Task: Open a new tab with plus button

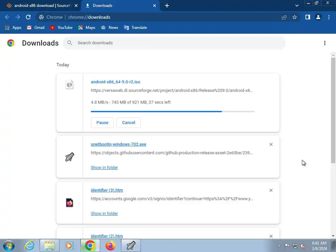Action: tap(167, 6)
